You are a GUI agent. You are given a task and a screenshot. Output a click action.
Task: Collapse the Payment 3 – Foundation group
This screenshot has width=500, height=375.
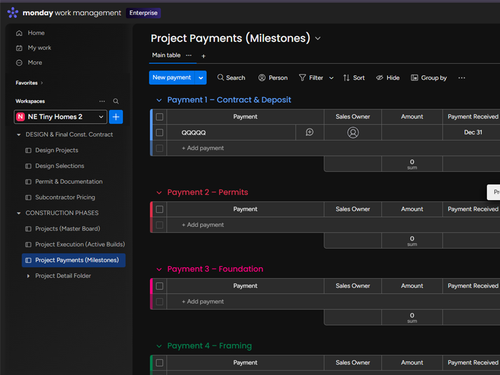pyautogui.click(x=159, y=269)
